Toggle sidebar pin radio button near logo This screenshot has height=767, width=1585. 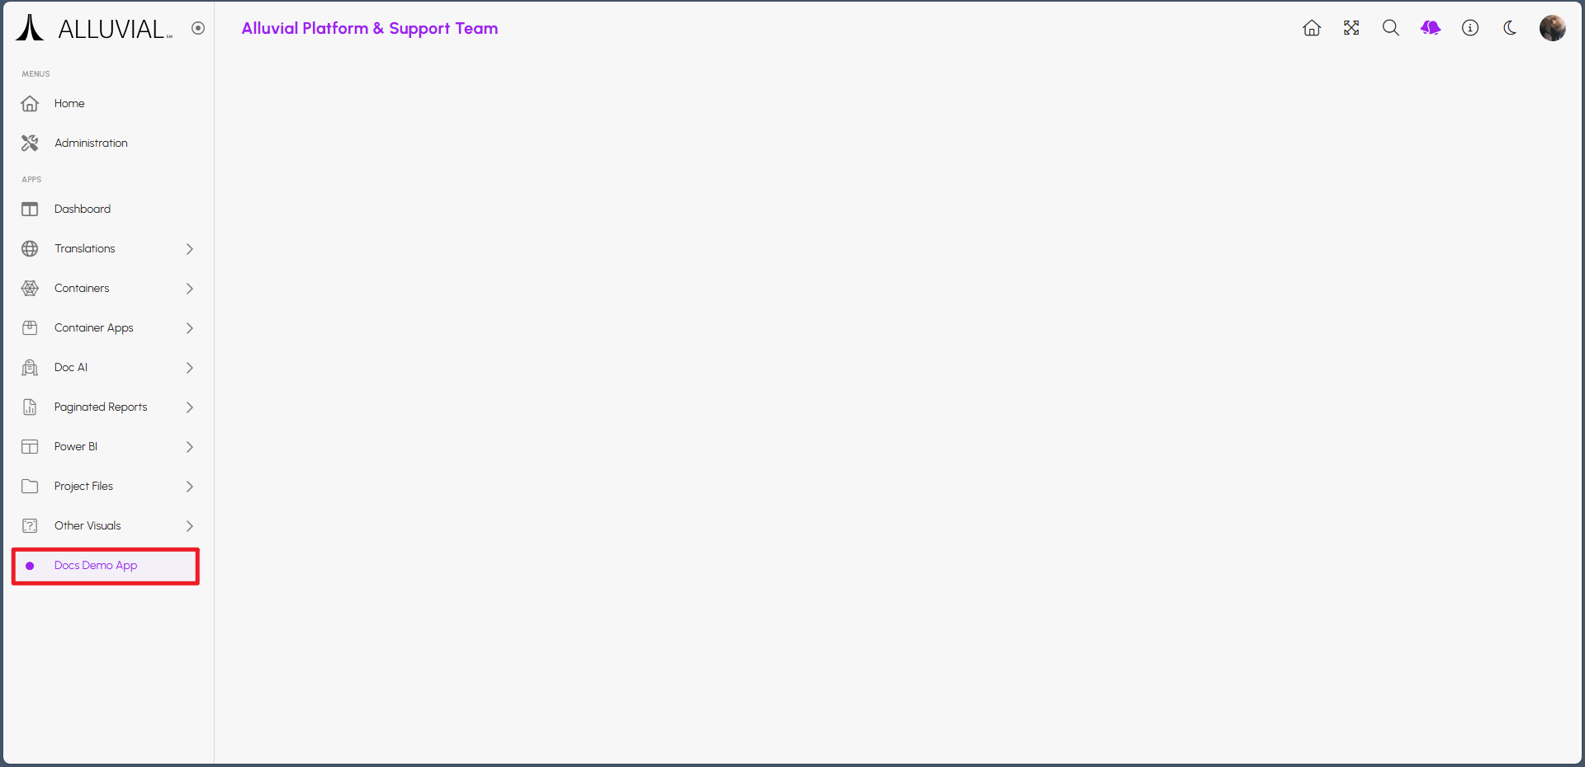198,28
